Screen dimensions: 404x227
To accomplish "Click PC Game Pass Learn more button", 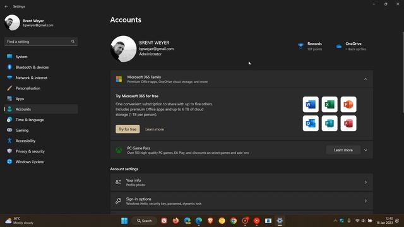I will point(343,150).
